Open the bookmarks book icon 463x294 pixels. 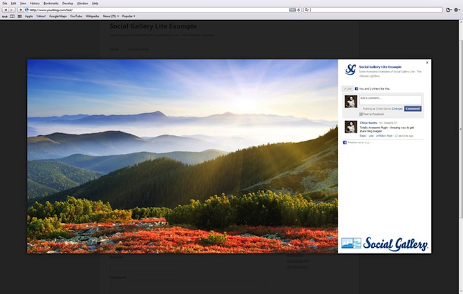coord(11,16)
